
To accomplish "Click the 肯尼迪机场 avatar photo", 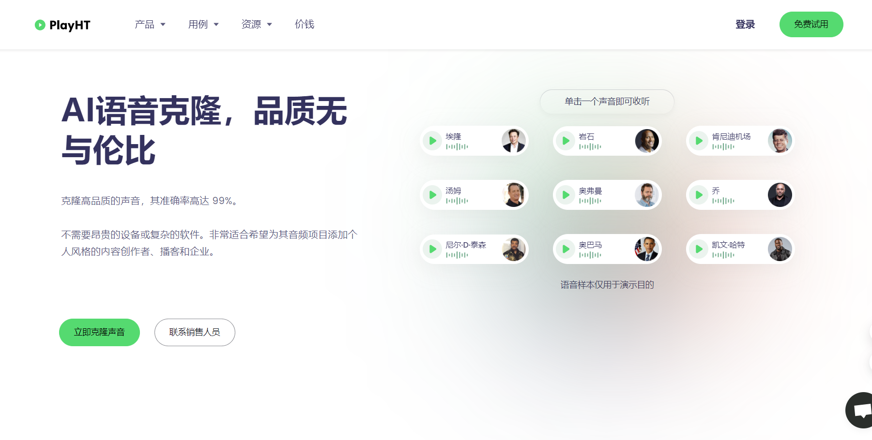I will pos(780,141).
